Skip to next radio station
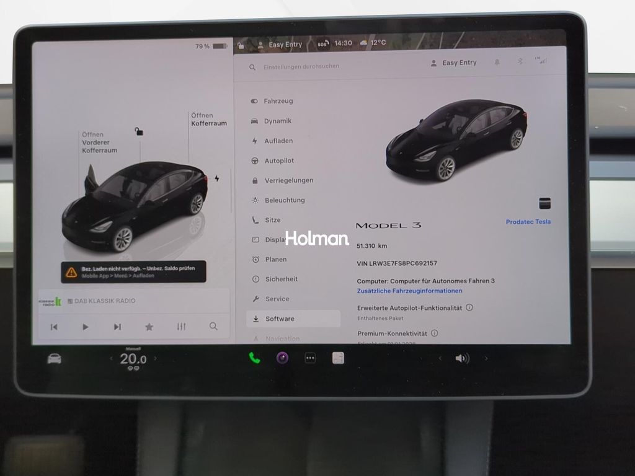 [x=117, y=327]
